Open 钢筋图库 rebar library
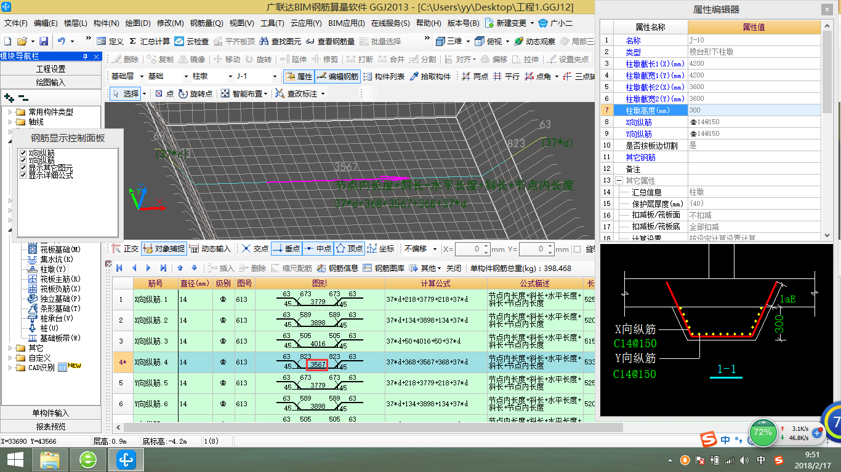841x472 pixels. point(384,269)
